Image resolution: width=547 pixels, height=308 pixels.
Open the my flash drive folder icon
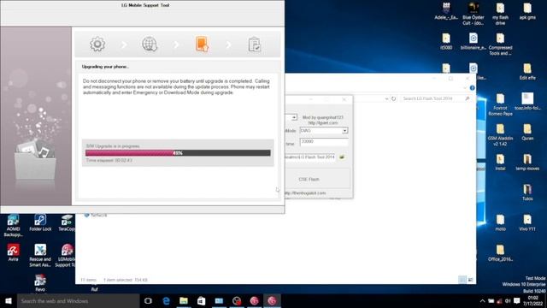pos(500,14)
